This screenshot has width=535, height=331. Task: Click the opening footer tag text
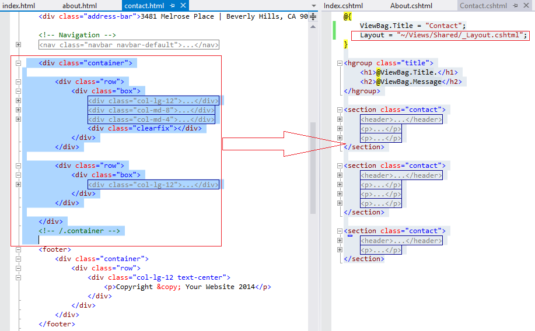coord(55,249)
